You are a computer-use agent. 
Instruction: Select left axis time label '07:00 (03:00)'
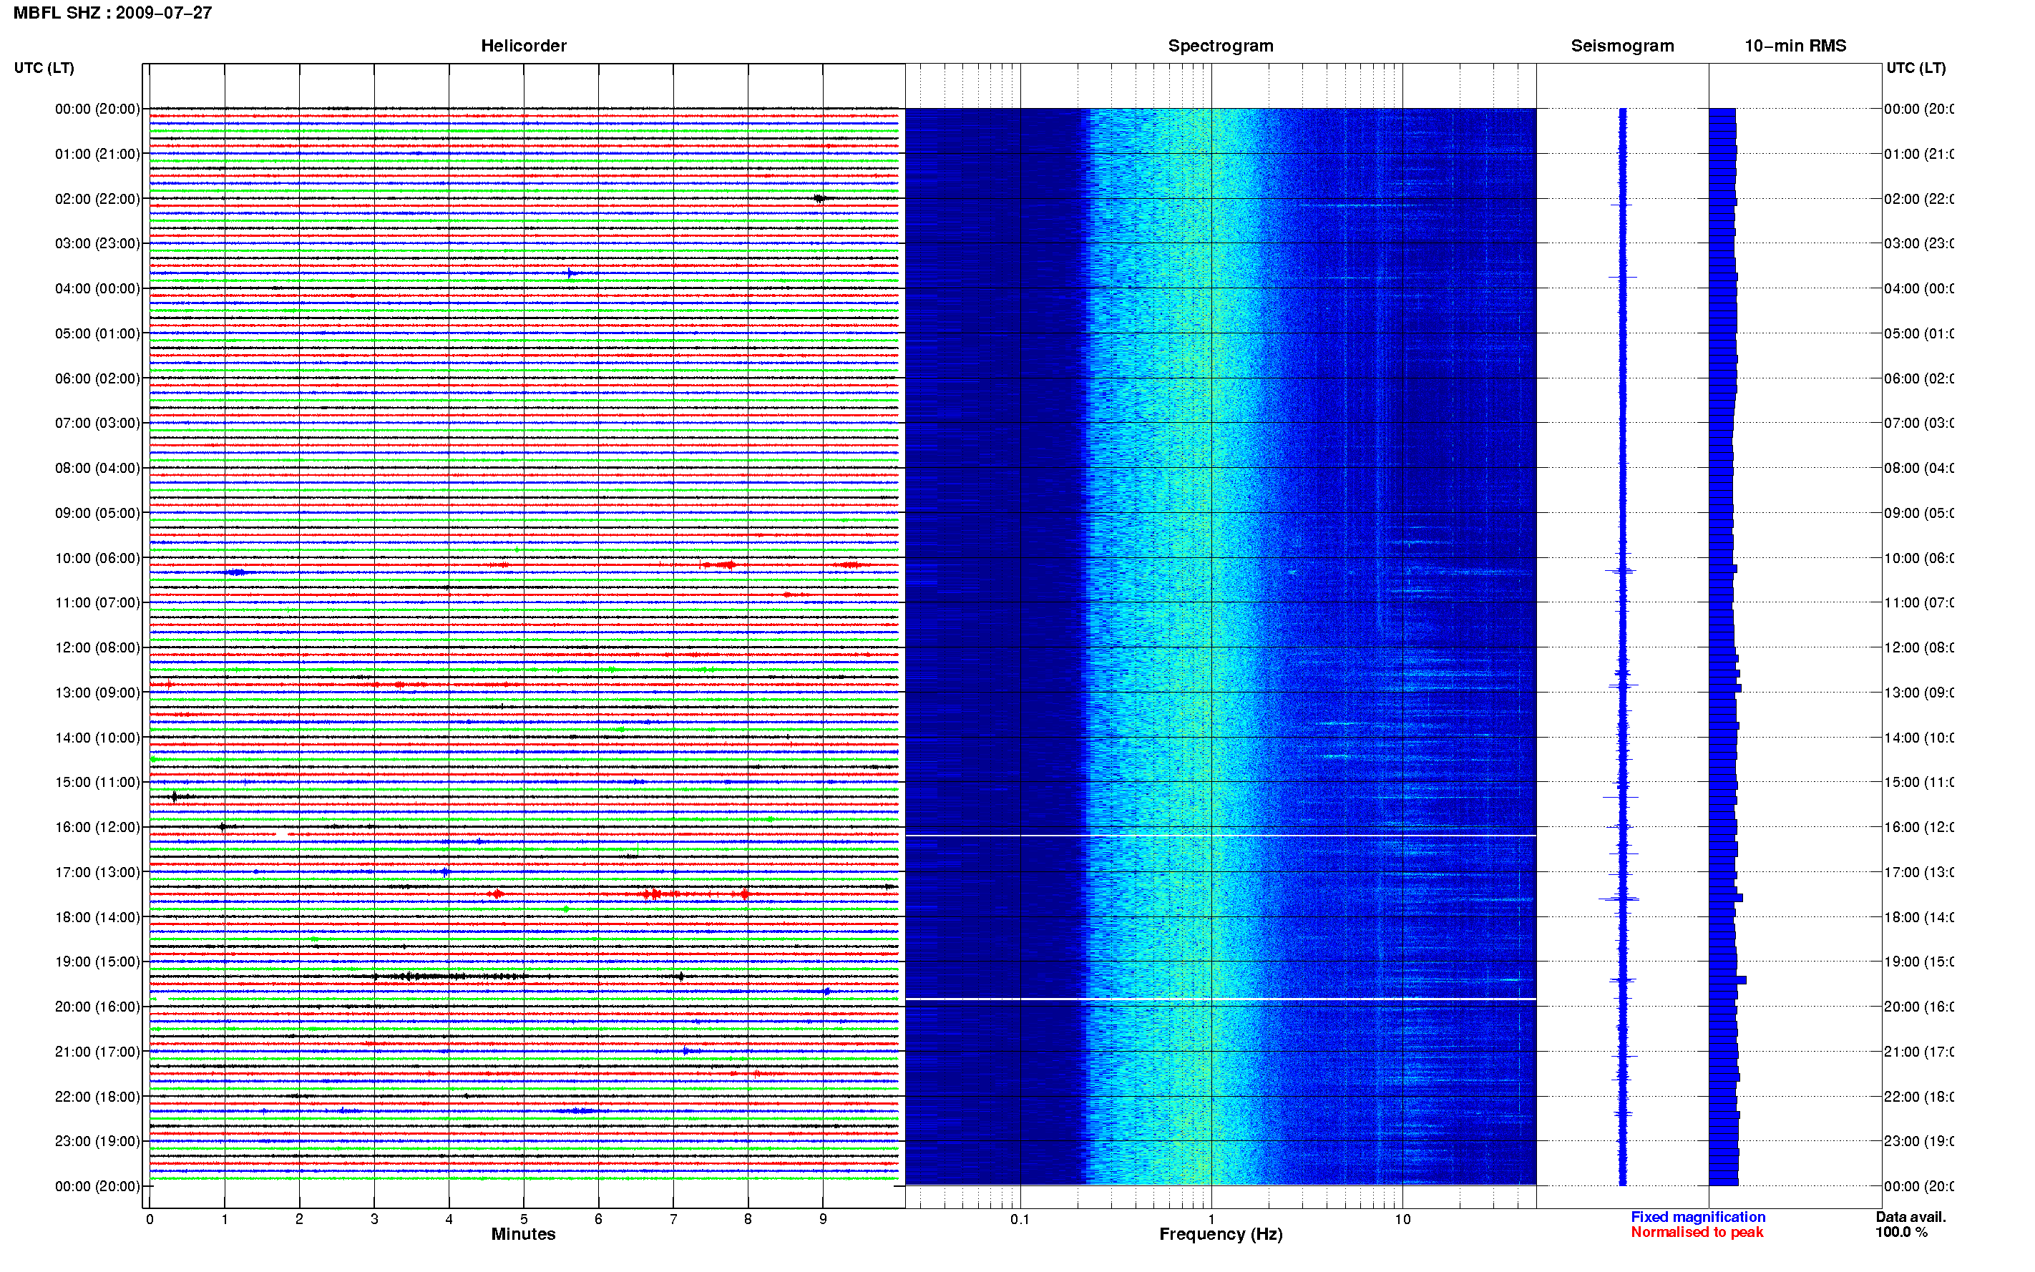97,422
